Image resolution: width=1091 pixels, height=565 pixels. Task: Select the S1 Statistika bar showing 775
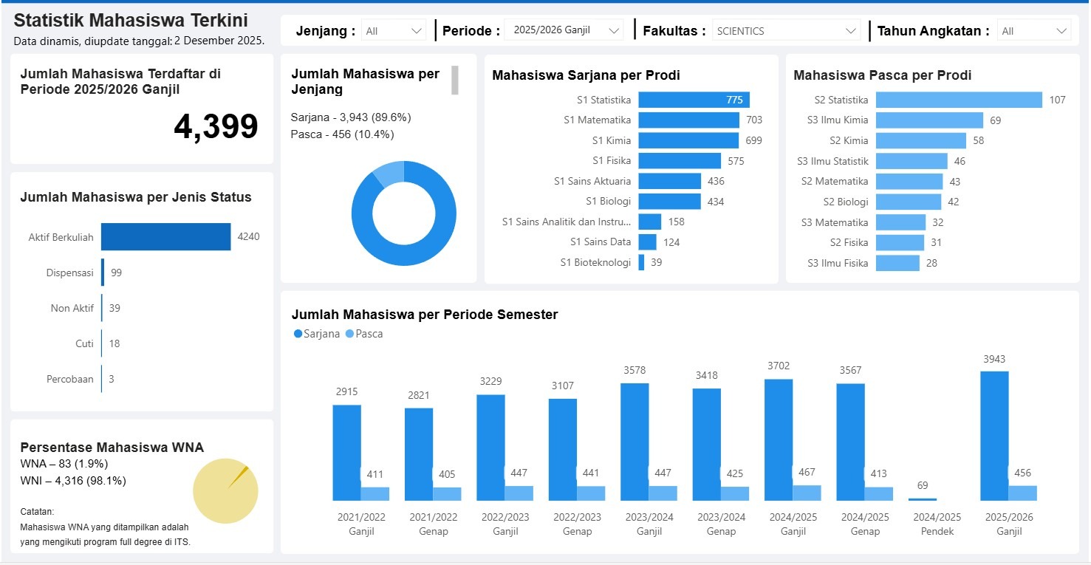(x=694, y=100)
